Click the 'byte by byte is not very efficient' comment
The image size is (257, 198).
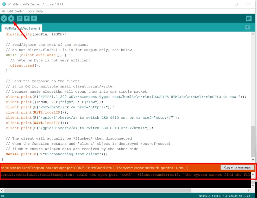coord(50,60)
